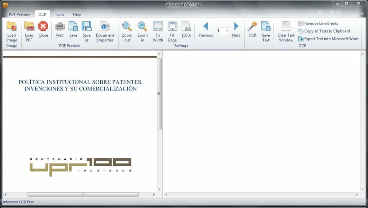
Task: Save the current document
Action: point(73,31)
